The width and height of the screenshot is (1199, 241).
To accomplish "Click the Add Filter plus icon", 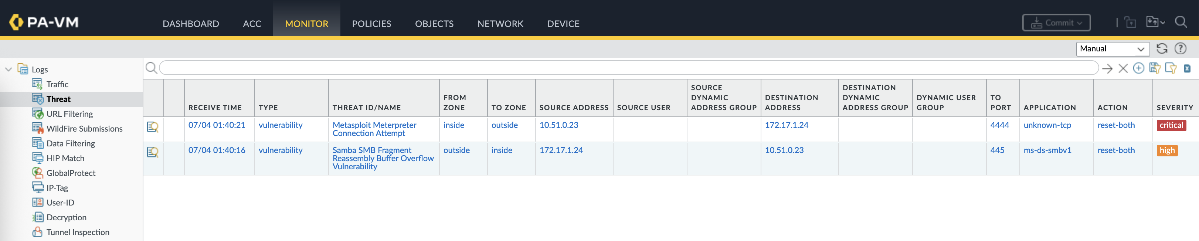I will click(x=1138, y=68).
